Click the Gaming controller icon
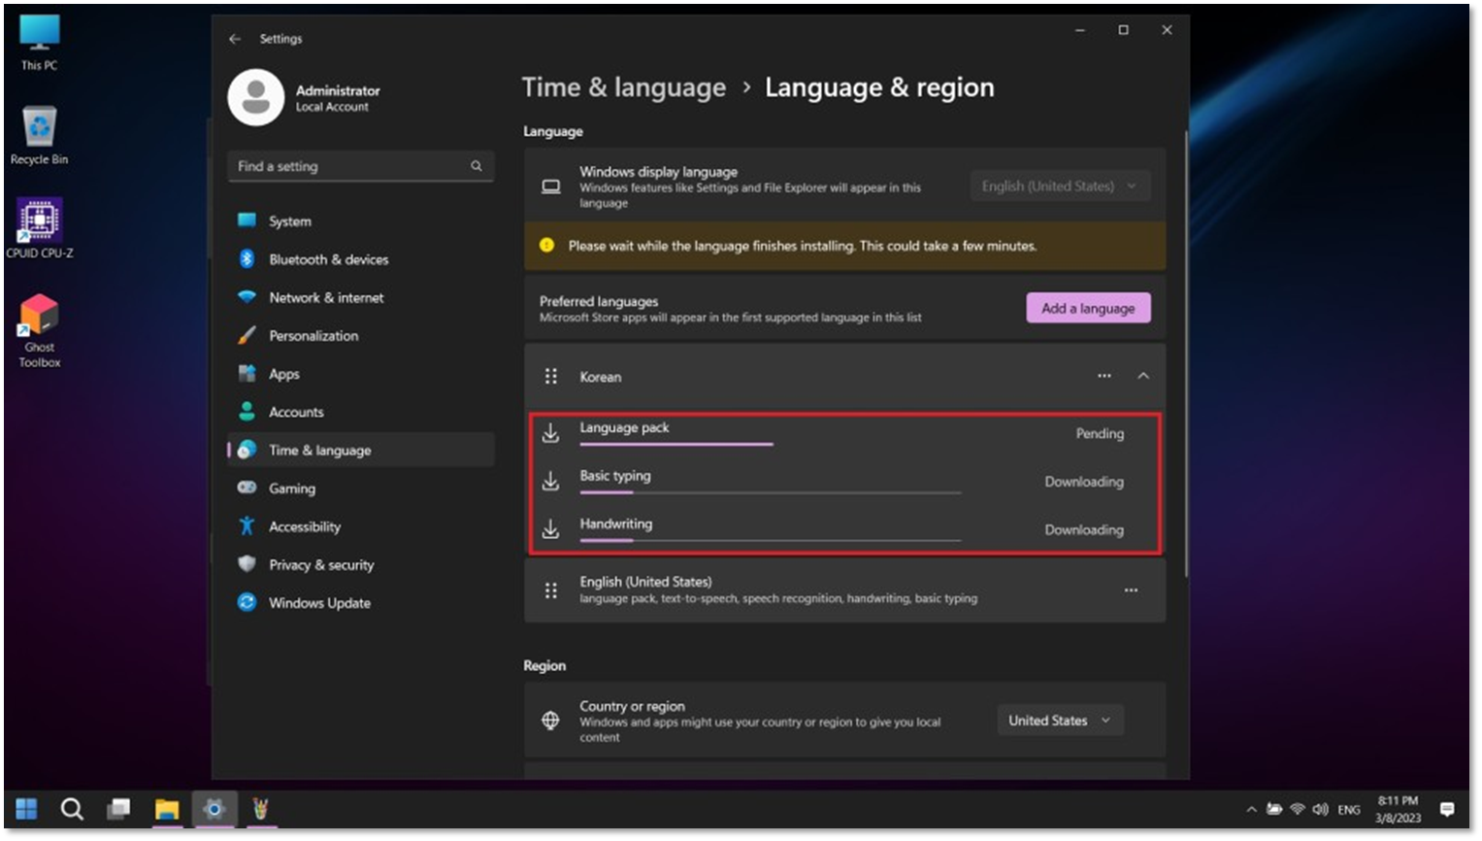The width and height of the screenshot is (1482, 841). (x=247, y=488)
